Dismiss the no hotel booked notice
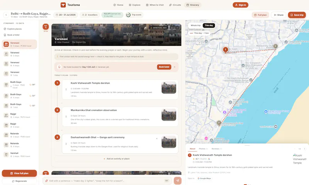The width and height of the screenshot is (309, 185). tap(175, 67)
